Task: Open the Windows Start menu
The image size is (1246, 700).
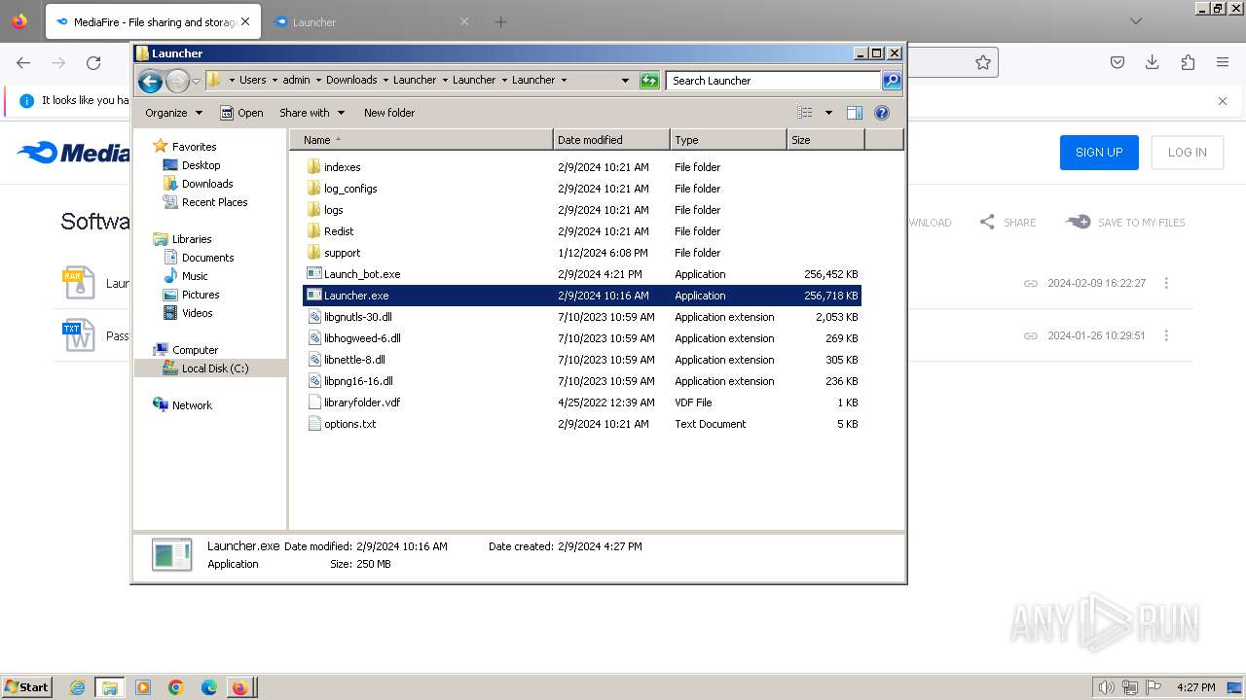Action: tap(26, 687)
